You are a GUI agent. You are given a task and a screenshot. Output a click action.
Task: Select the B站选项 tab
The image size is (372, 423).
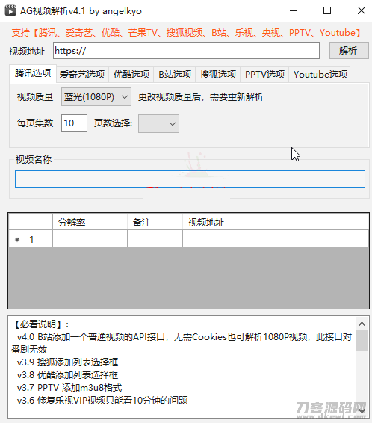175,75
